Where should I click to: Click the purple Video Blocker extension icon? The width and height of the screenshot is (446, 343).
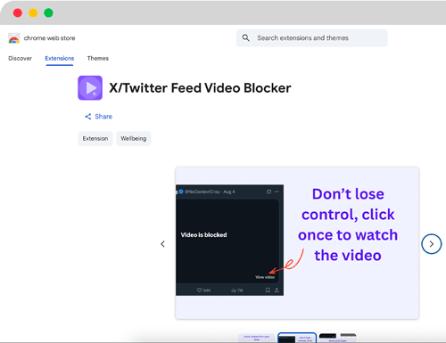pos(90,88)
